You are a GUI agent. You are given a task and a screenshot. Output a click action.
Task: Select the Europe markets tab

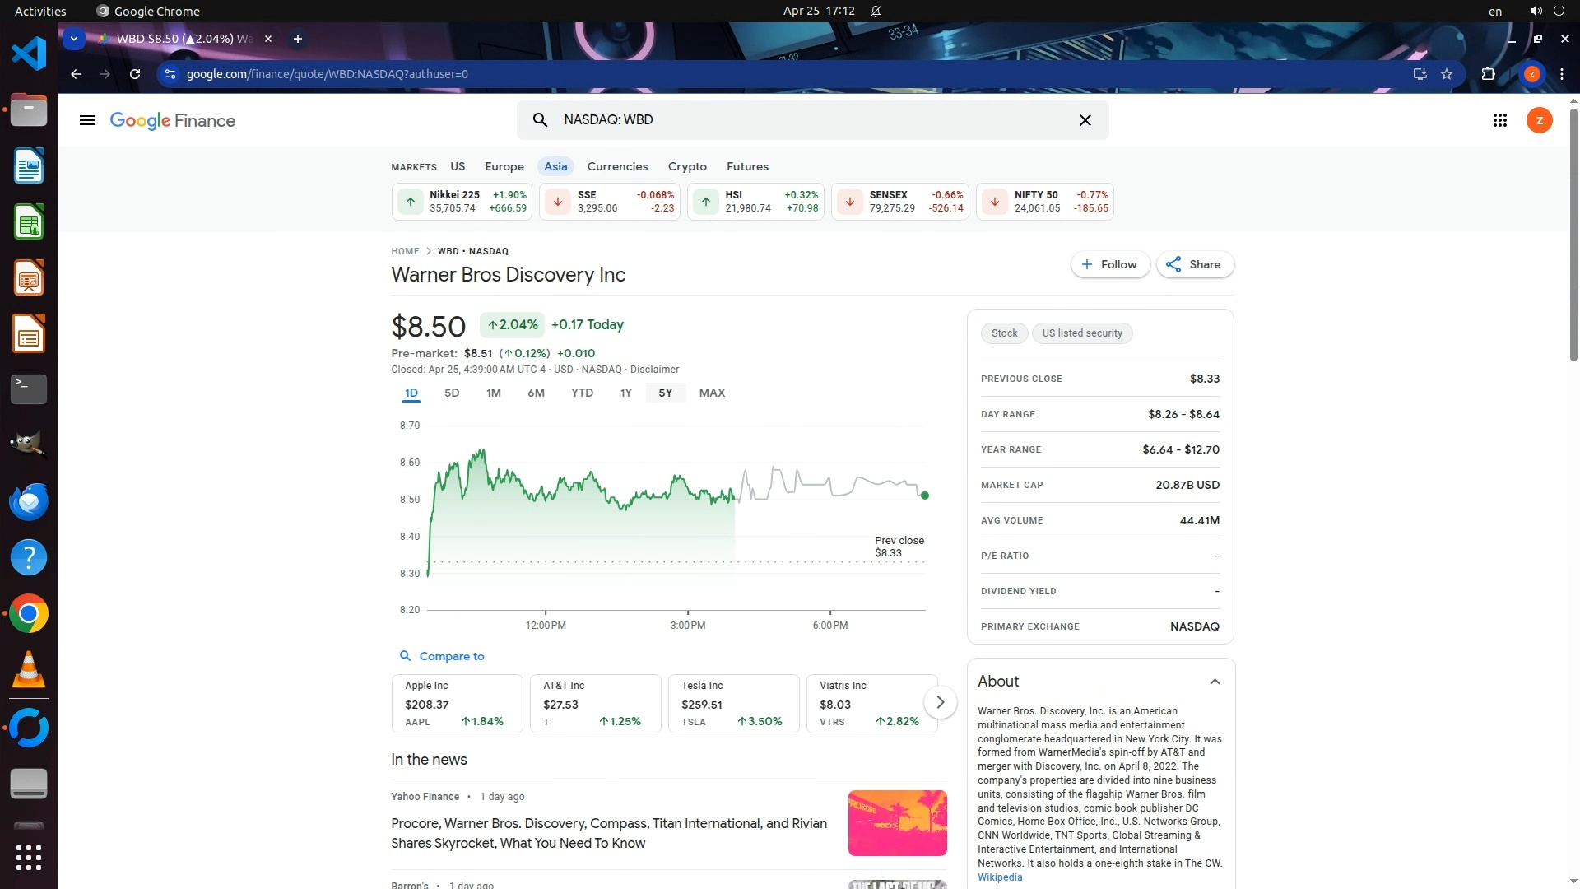504,166
